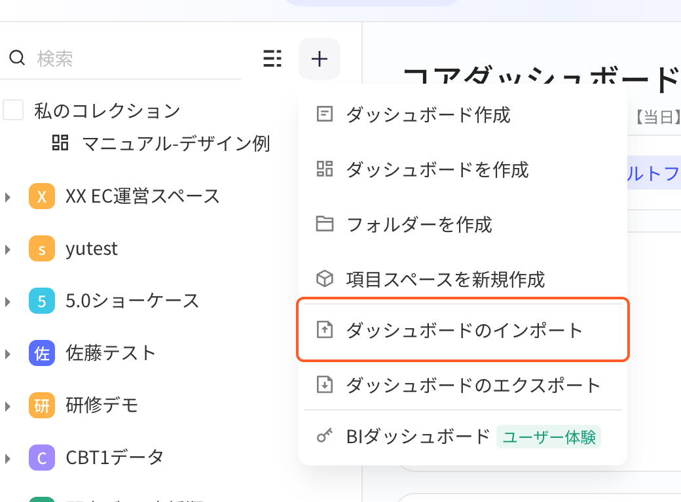
Task: Click the ユーザー体験 green badge
Action: (x=549, y=437)
